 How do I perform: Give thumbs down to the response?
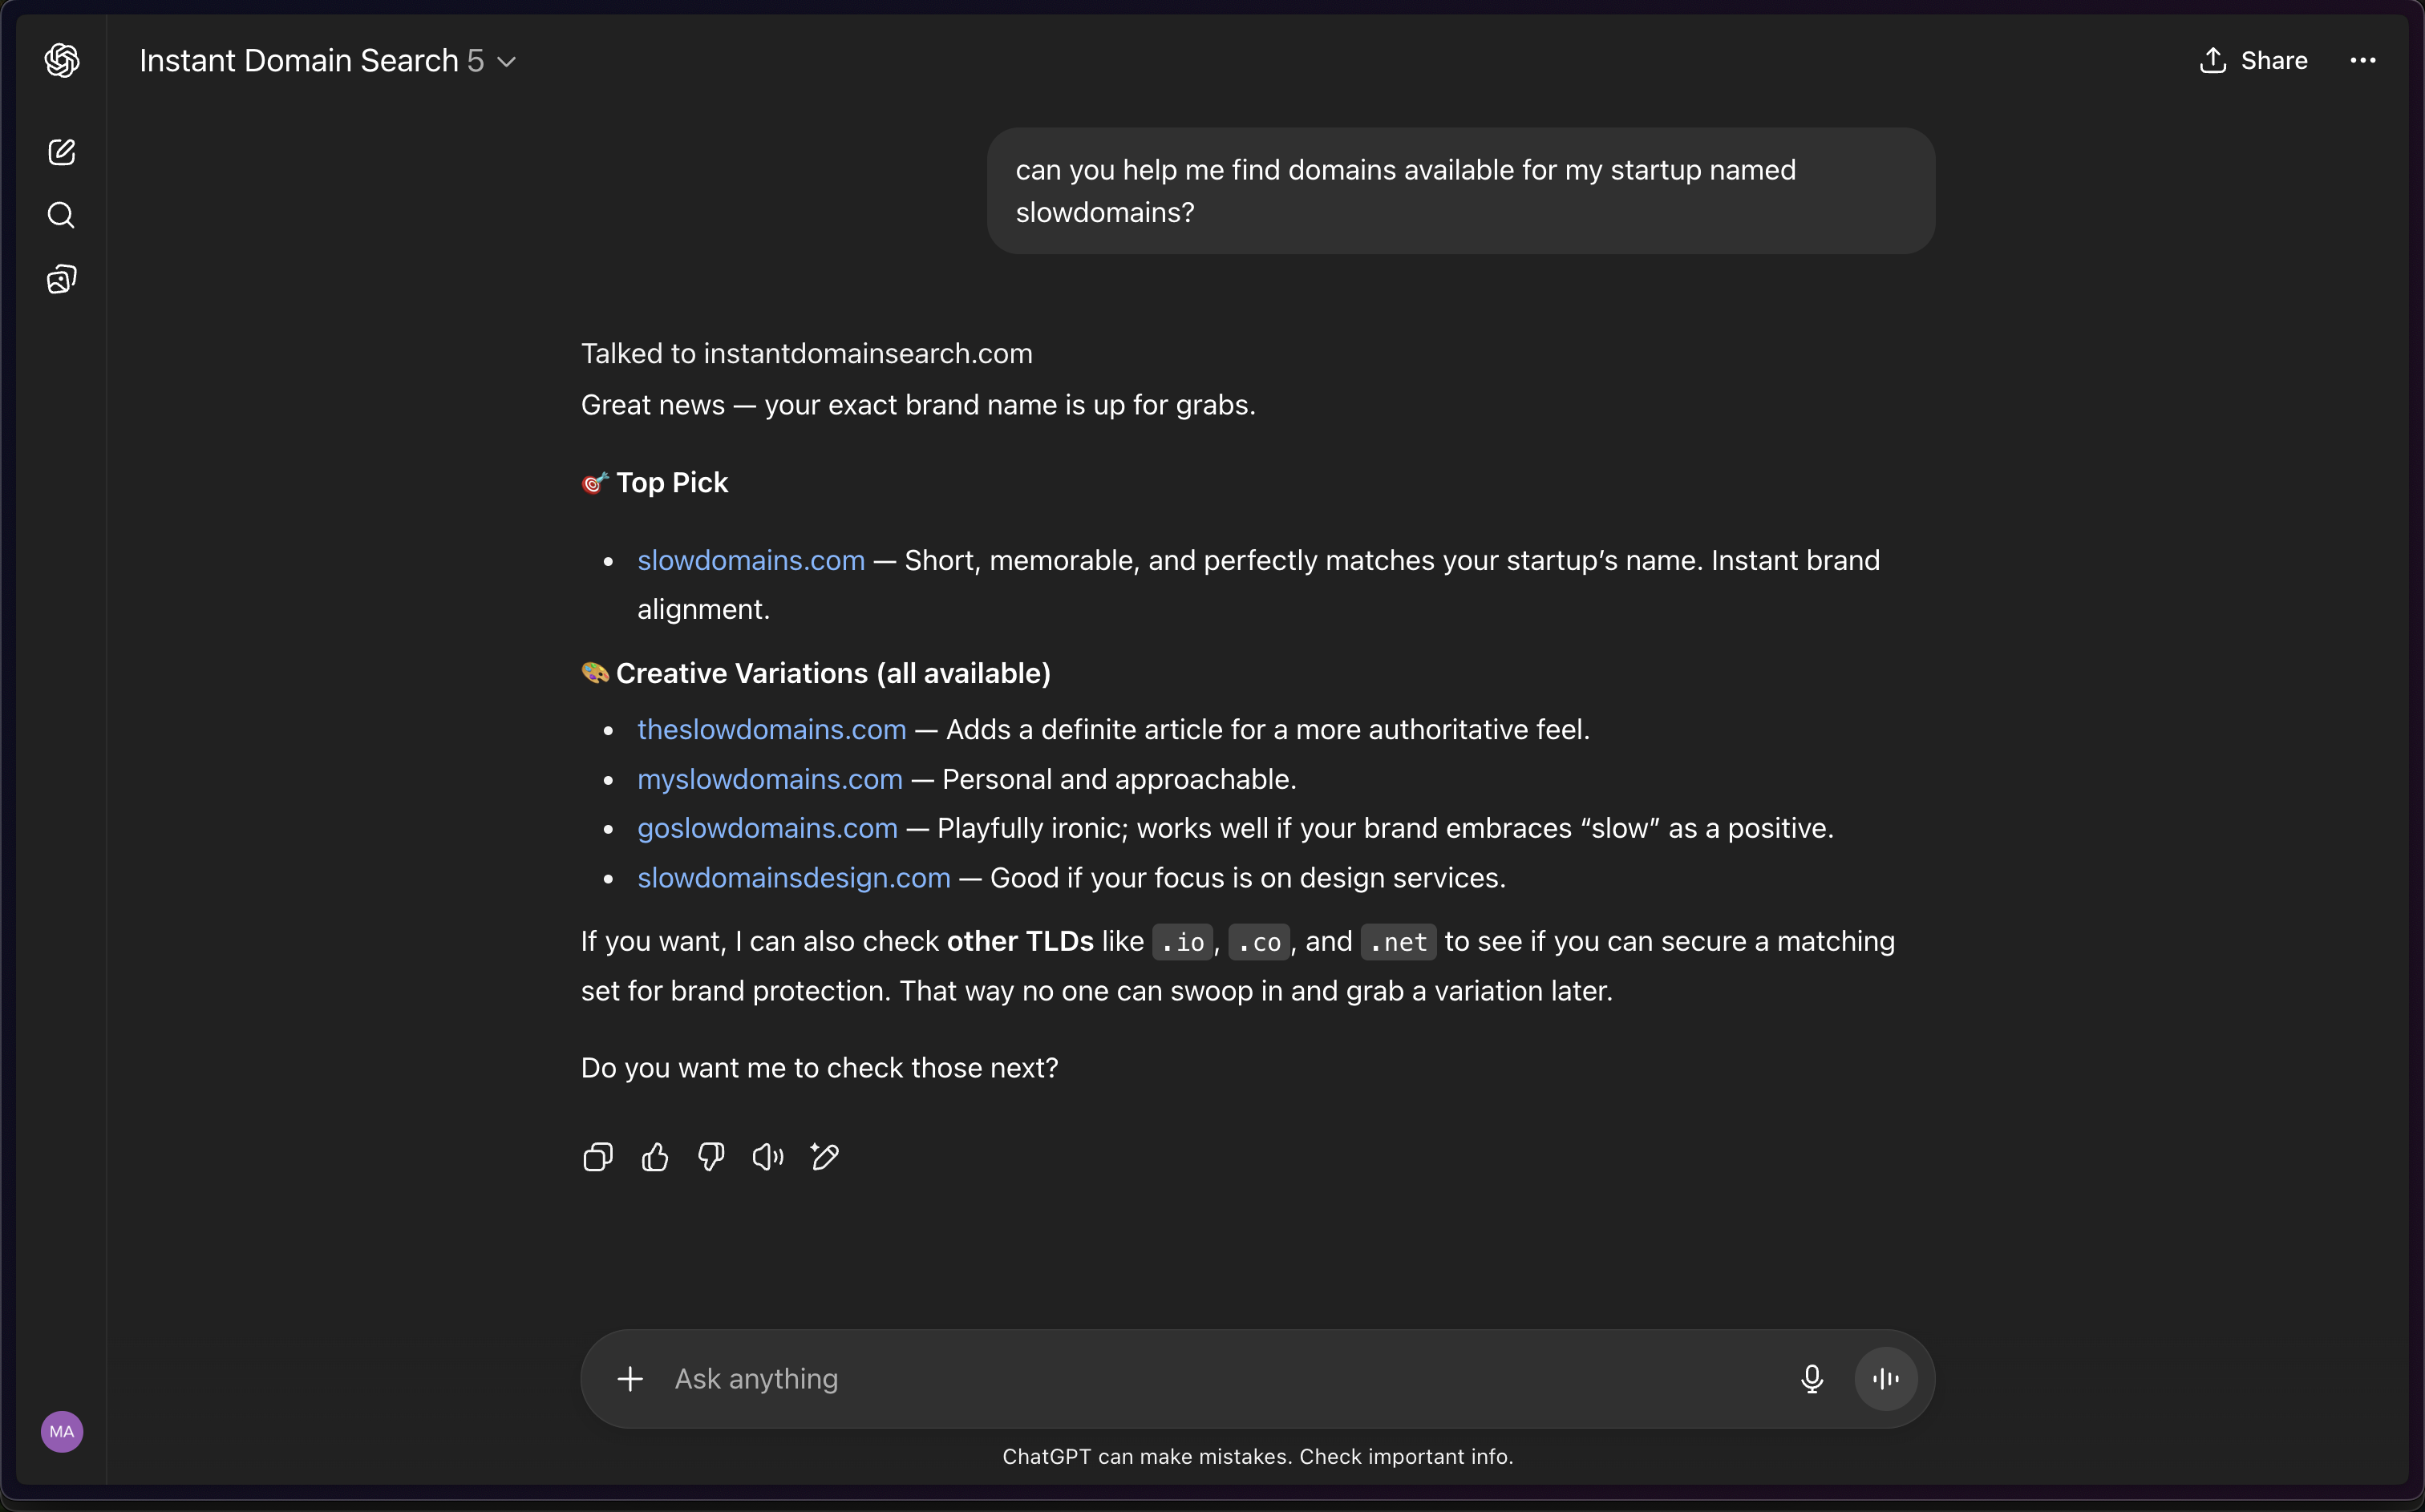(x=711, y=1157)
